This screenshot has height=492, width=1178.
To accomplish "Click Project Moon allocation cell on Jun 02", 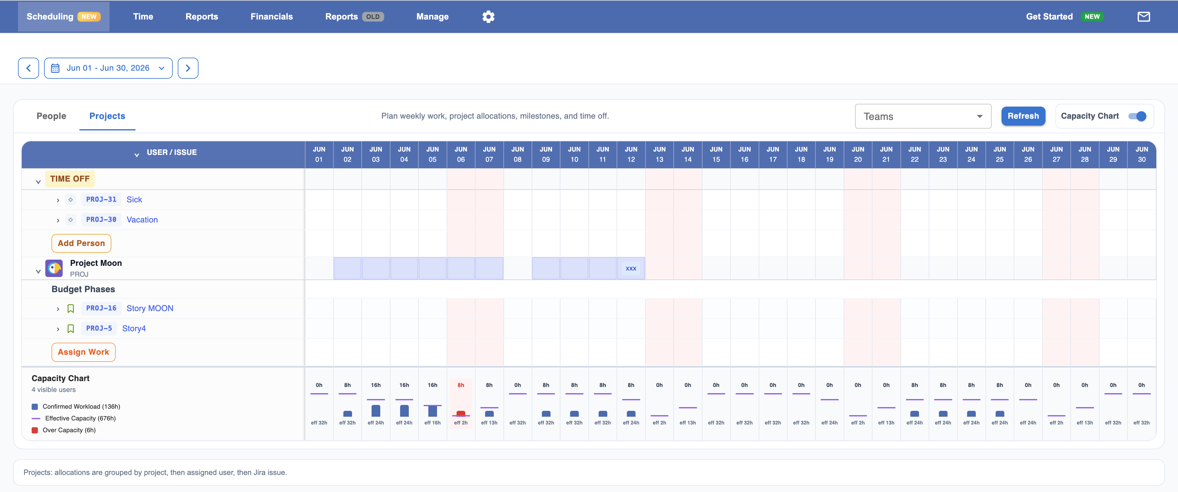I will (x=348, y=268).
